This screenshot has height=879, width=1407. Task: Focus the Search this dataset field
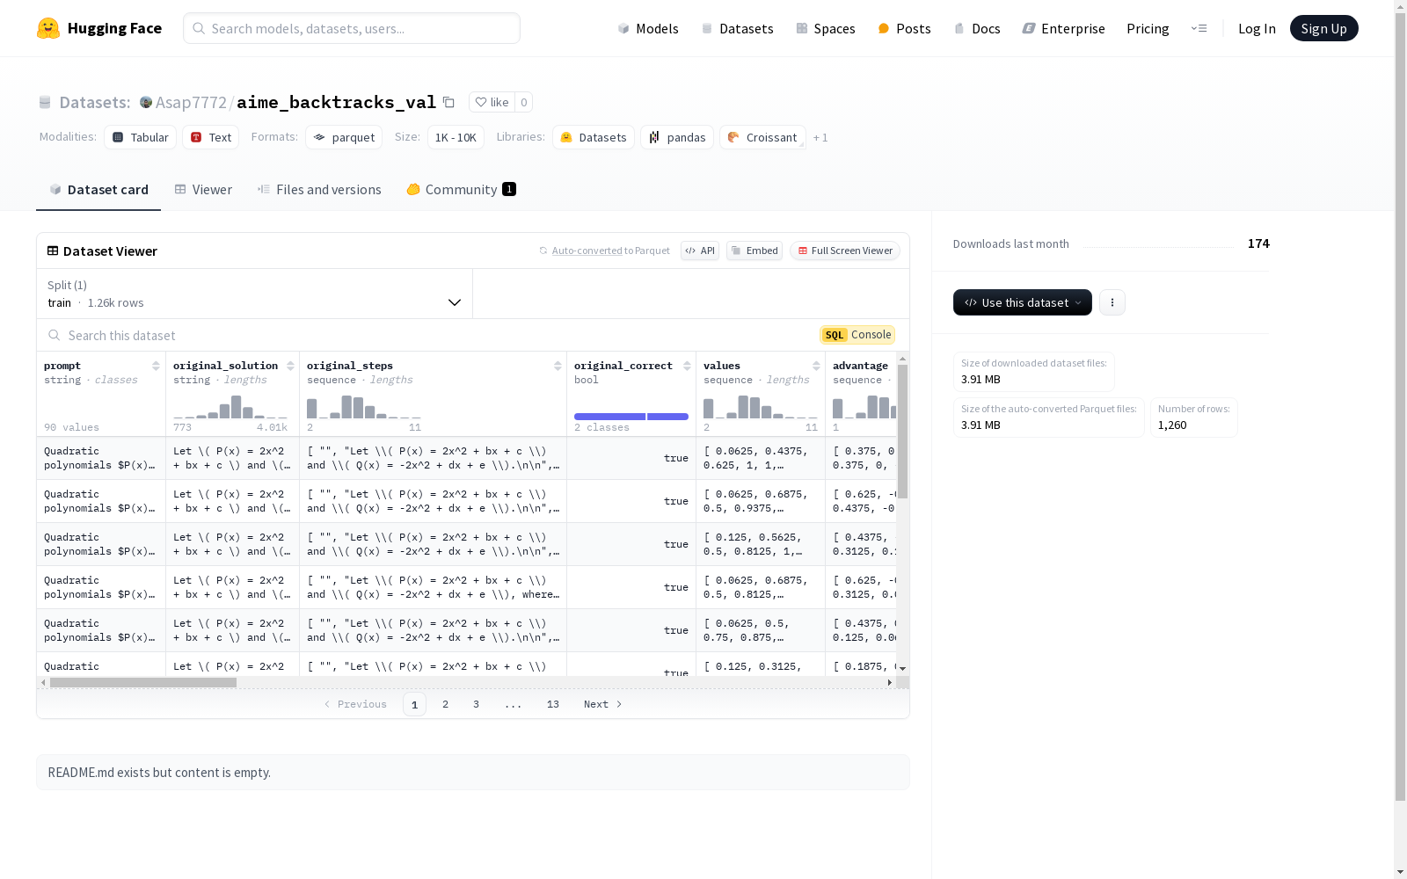[431, 335]
